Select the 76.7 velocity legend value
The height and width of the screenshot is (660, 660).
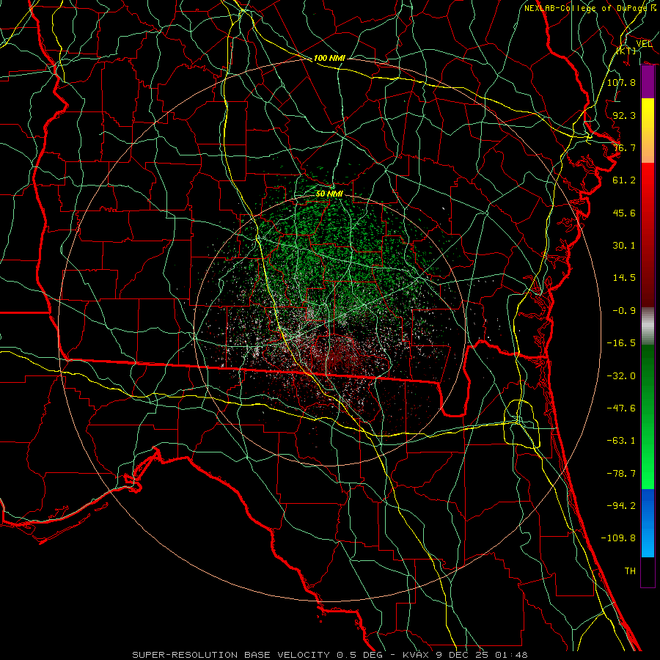[x=624, y=147]
